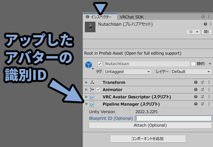Switch to the VRChat SDK tab
213x147 pixels.
(131, 17)
